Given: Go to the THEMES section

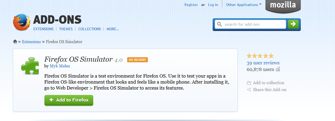Looking at the screenshot, I should click(66, 29).
